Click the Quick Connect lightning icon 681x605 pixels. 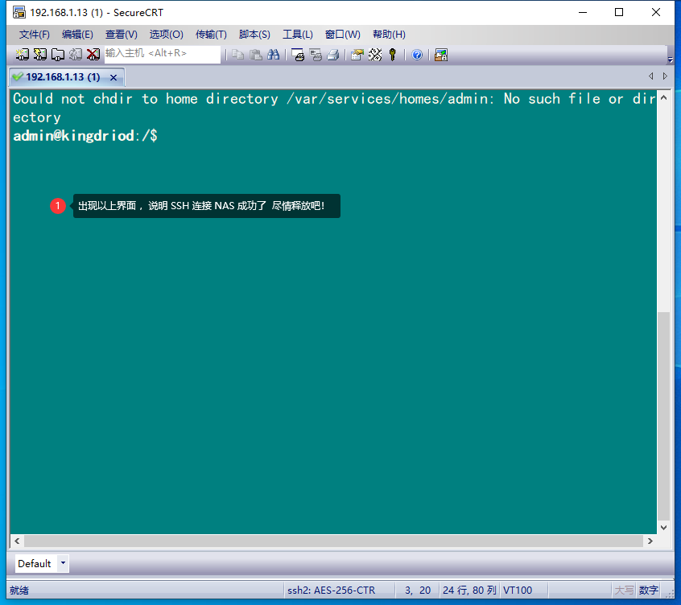pyautogui.click(x=40, y=55)
